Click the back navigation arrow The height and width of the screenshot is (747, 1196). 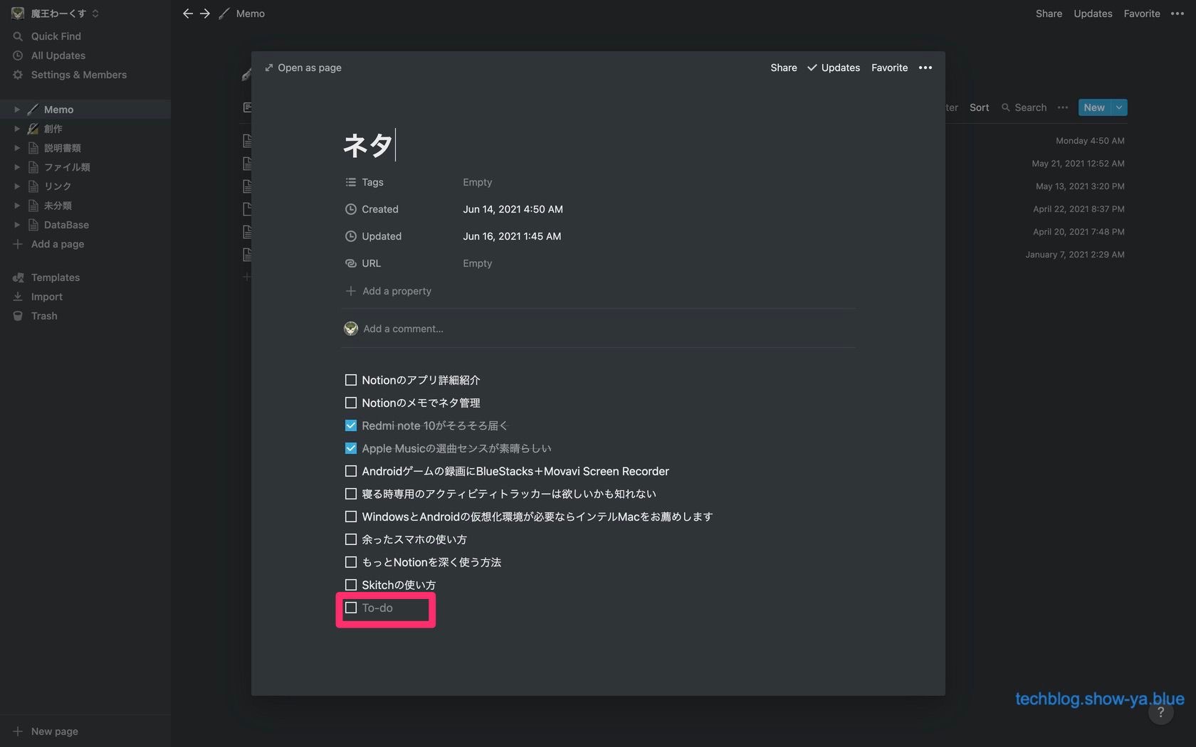(x=187, y=14)
